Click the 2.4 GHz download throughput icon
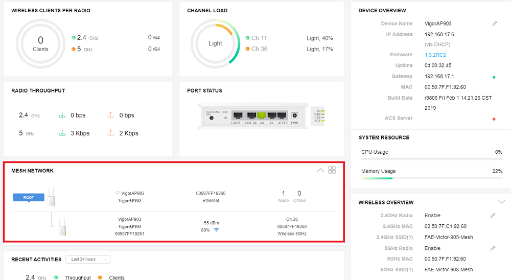Screen dimensions: 511x280 click(x=62, y=115)
